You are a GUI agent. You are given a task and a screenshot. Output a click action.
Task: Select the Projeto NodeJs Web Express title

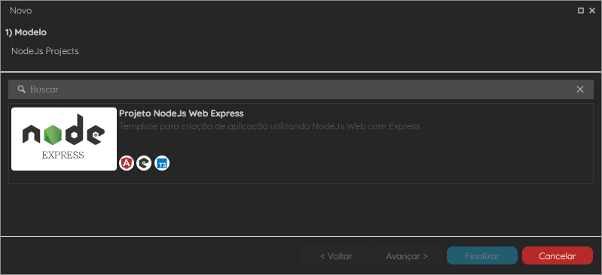click(182, 113)
